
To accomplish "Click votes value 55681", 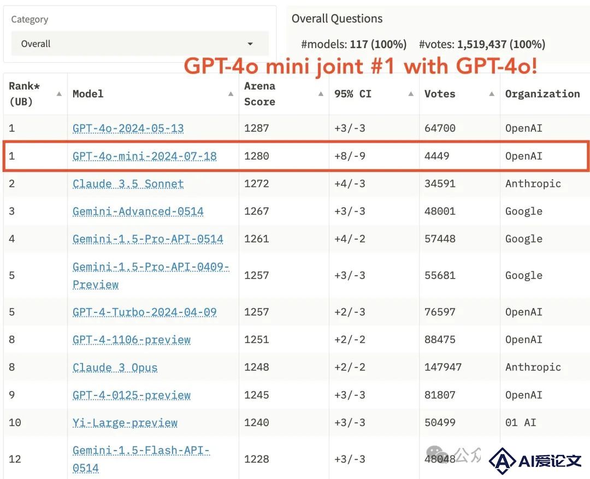I will click(440, 275).
